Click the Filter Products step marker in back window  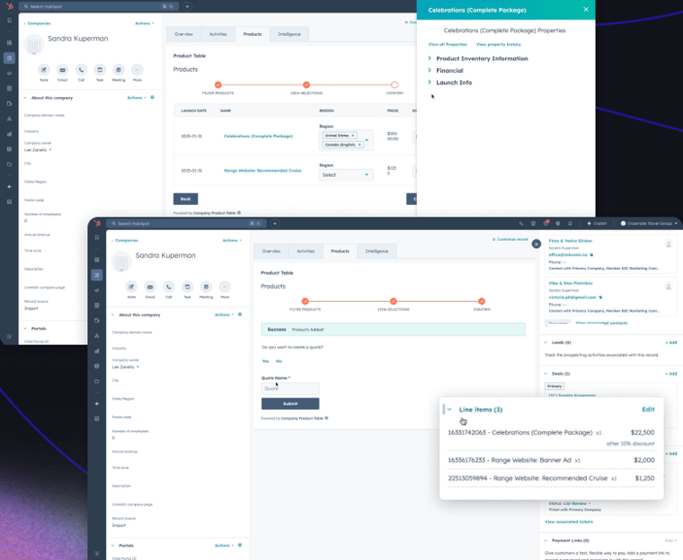(x=218, y=85)
